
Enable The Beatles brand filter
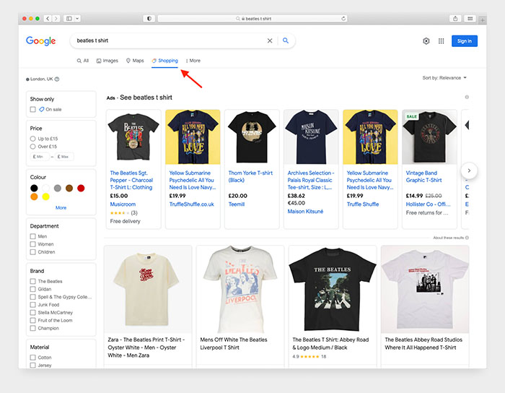click(x=33, y=281)
